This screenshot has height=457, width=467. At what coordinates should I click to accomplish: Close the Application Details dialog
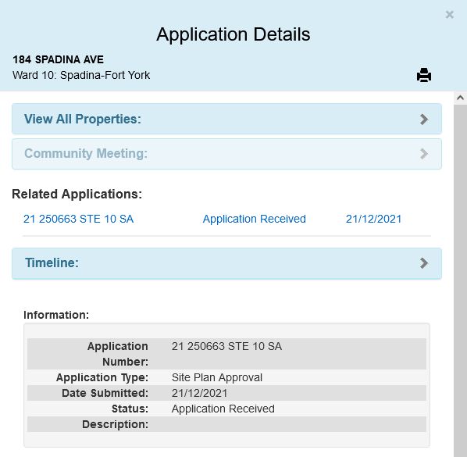[x=449, y=15]
